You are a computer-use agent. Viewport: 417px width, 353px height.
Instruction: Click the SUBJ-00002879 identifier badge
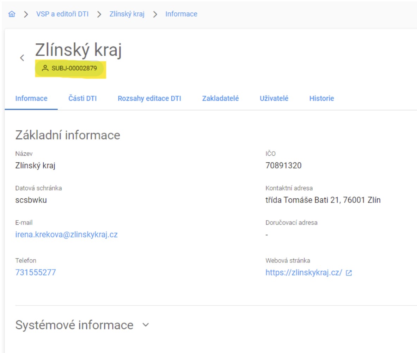pos(74,68)
